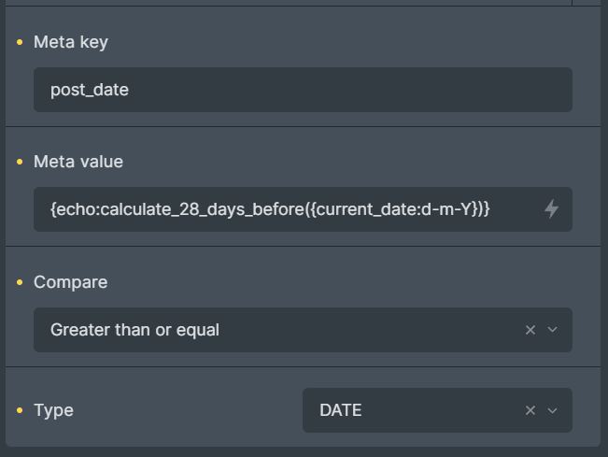Click the Meta key label
Image resolution: width=608 pixels, height=457 pixels.
(x=71, y=42)
